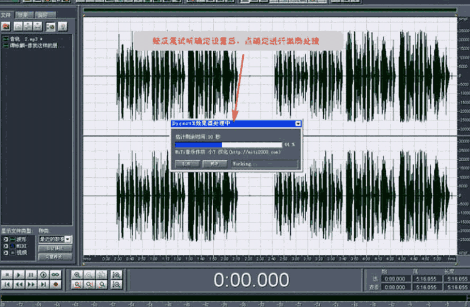
Task: Click the Cancel button in processing dialog
Action: (187, 164)
